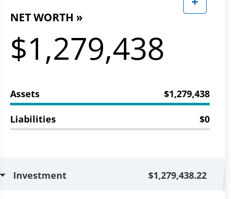Viewport: 231px width, 199px height.
Task: Click the vertical scrollbar on right edge
Action: click(x=228, y=99)
